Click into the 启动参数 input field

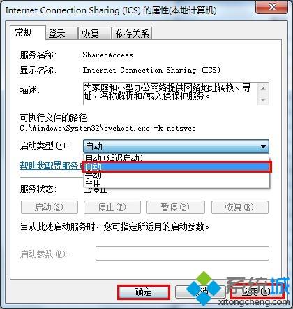pyautogui.click(x=182, y=253)
